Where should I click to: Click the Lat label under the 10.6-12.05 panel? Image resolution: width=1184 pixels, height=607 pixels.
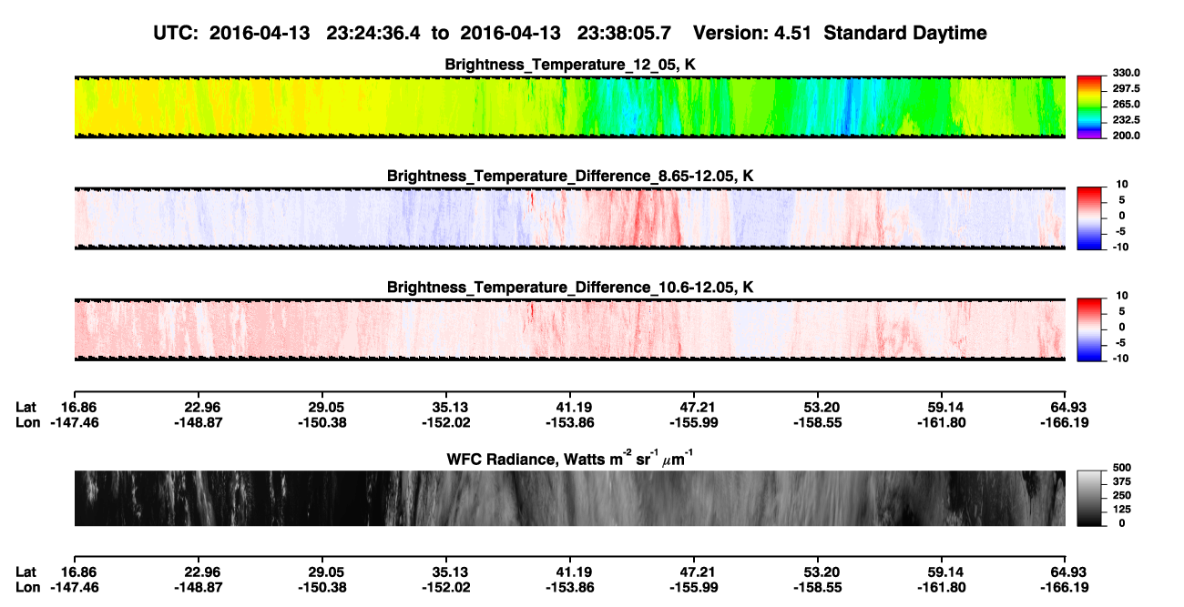click(26, 407)
